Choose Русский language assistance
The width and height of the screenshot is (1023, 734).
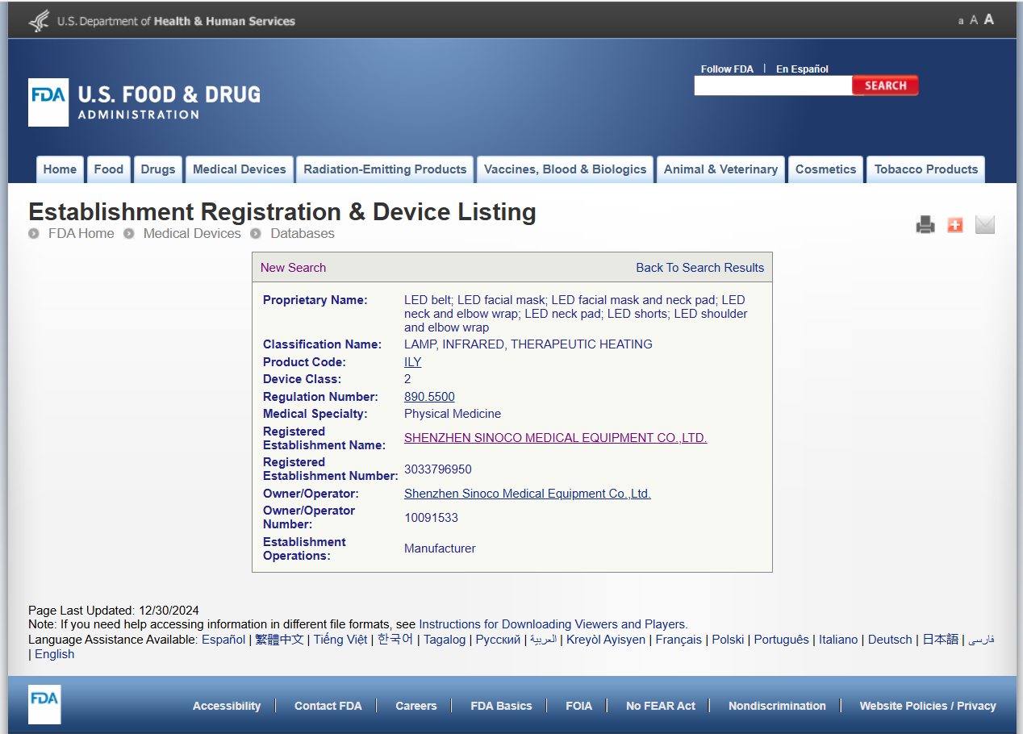(499, 640)
